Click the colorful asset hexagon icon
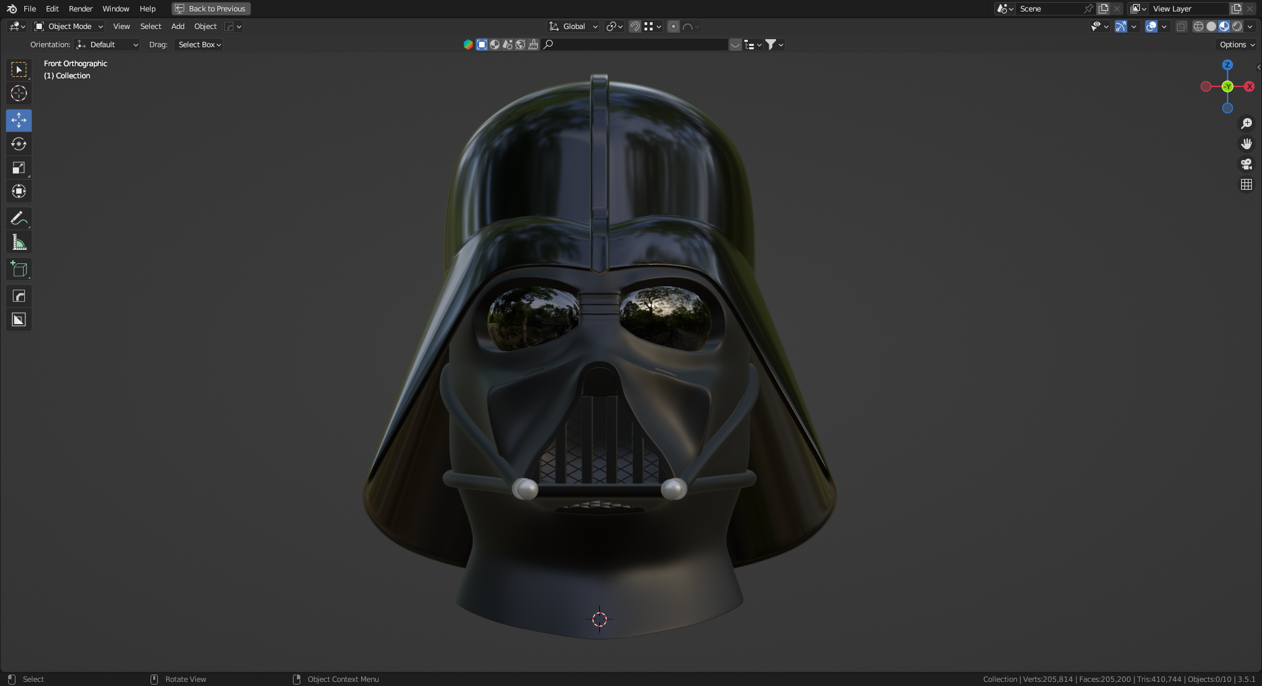 point(468,45)
